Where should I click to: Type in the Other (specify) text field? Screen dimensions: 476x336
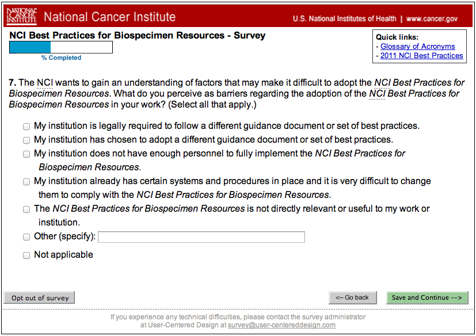click(x=201, y=237)
